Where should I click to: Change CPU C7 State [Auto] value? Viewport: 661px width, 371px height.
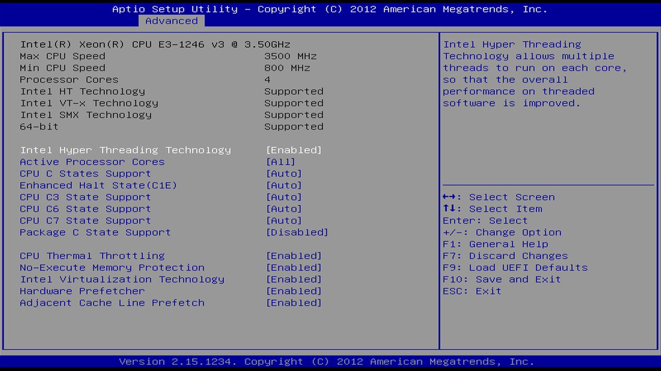(284, 221)
